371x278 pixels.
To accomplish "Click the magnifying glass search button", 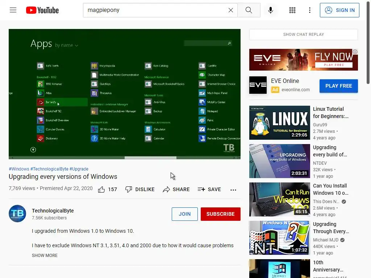I will point(249,10).
